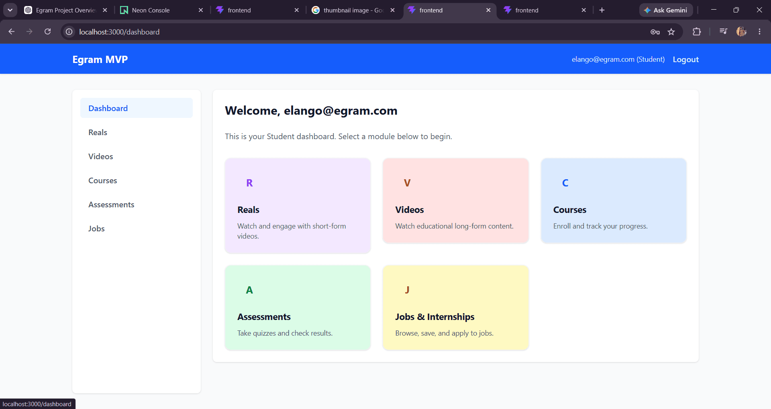
Task: Click 'Take quizzes and check results.' text
Action: click(285, 333)
